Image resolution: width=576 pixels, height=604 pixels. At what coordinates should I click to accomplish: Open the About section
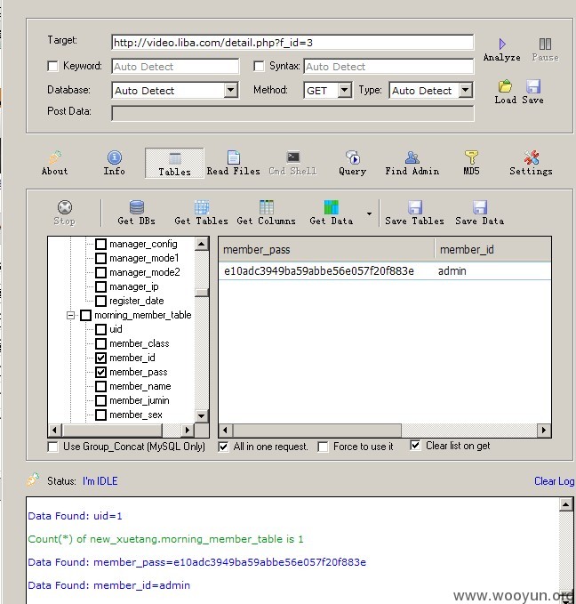55,164
